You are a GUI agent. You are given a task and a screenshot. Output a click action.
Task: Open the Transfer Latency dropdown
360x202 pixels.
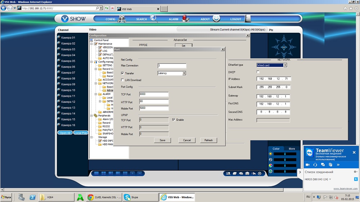184,73
